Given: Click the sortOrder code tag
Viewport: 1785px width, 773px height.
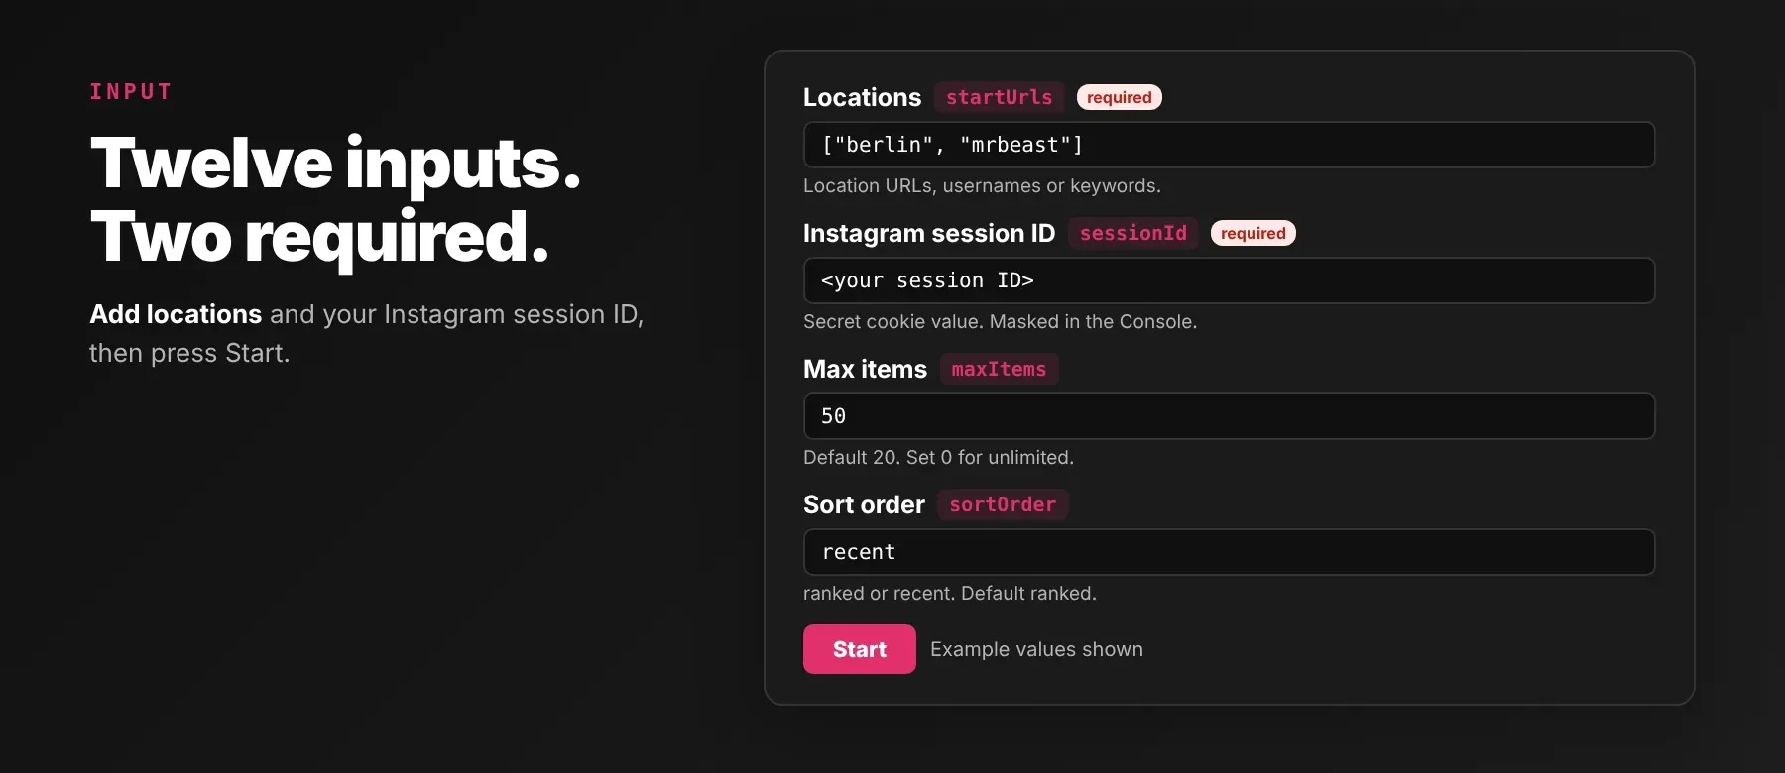Looking at the screenshot, I should (x=1003, y=504).
